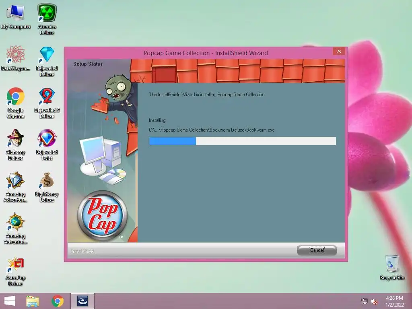Select the Atomica Deluxe desktop shortcut
This screenshot has width=412, height=309.
pyautogui.click(x=47, y=19)
